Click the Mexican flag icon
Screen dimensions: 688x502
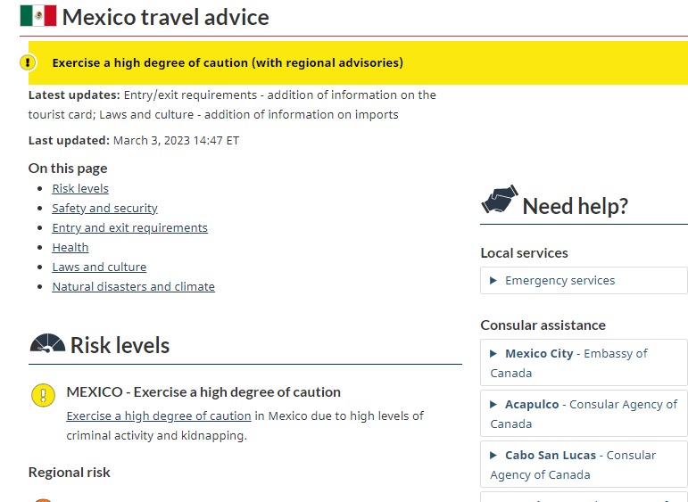(37, 16)
